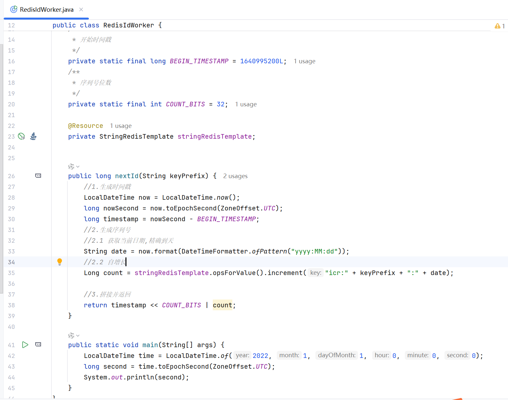
Task: Open the AI assistant dropdown above main method
Action: coord(74,335)
